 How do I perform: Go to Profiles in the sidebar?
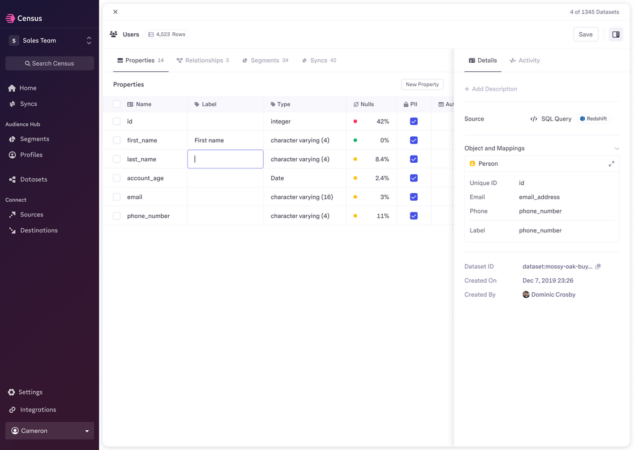pos(31,155)
